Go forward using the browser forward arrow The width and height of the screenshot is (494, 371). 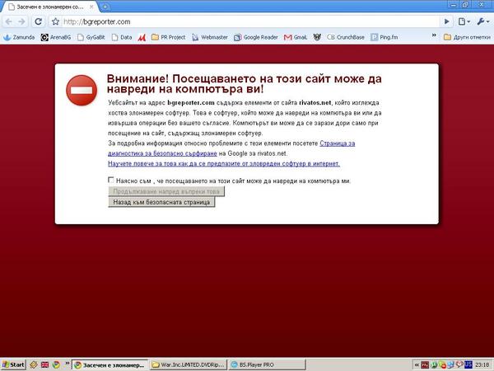[21, 21]
